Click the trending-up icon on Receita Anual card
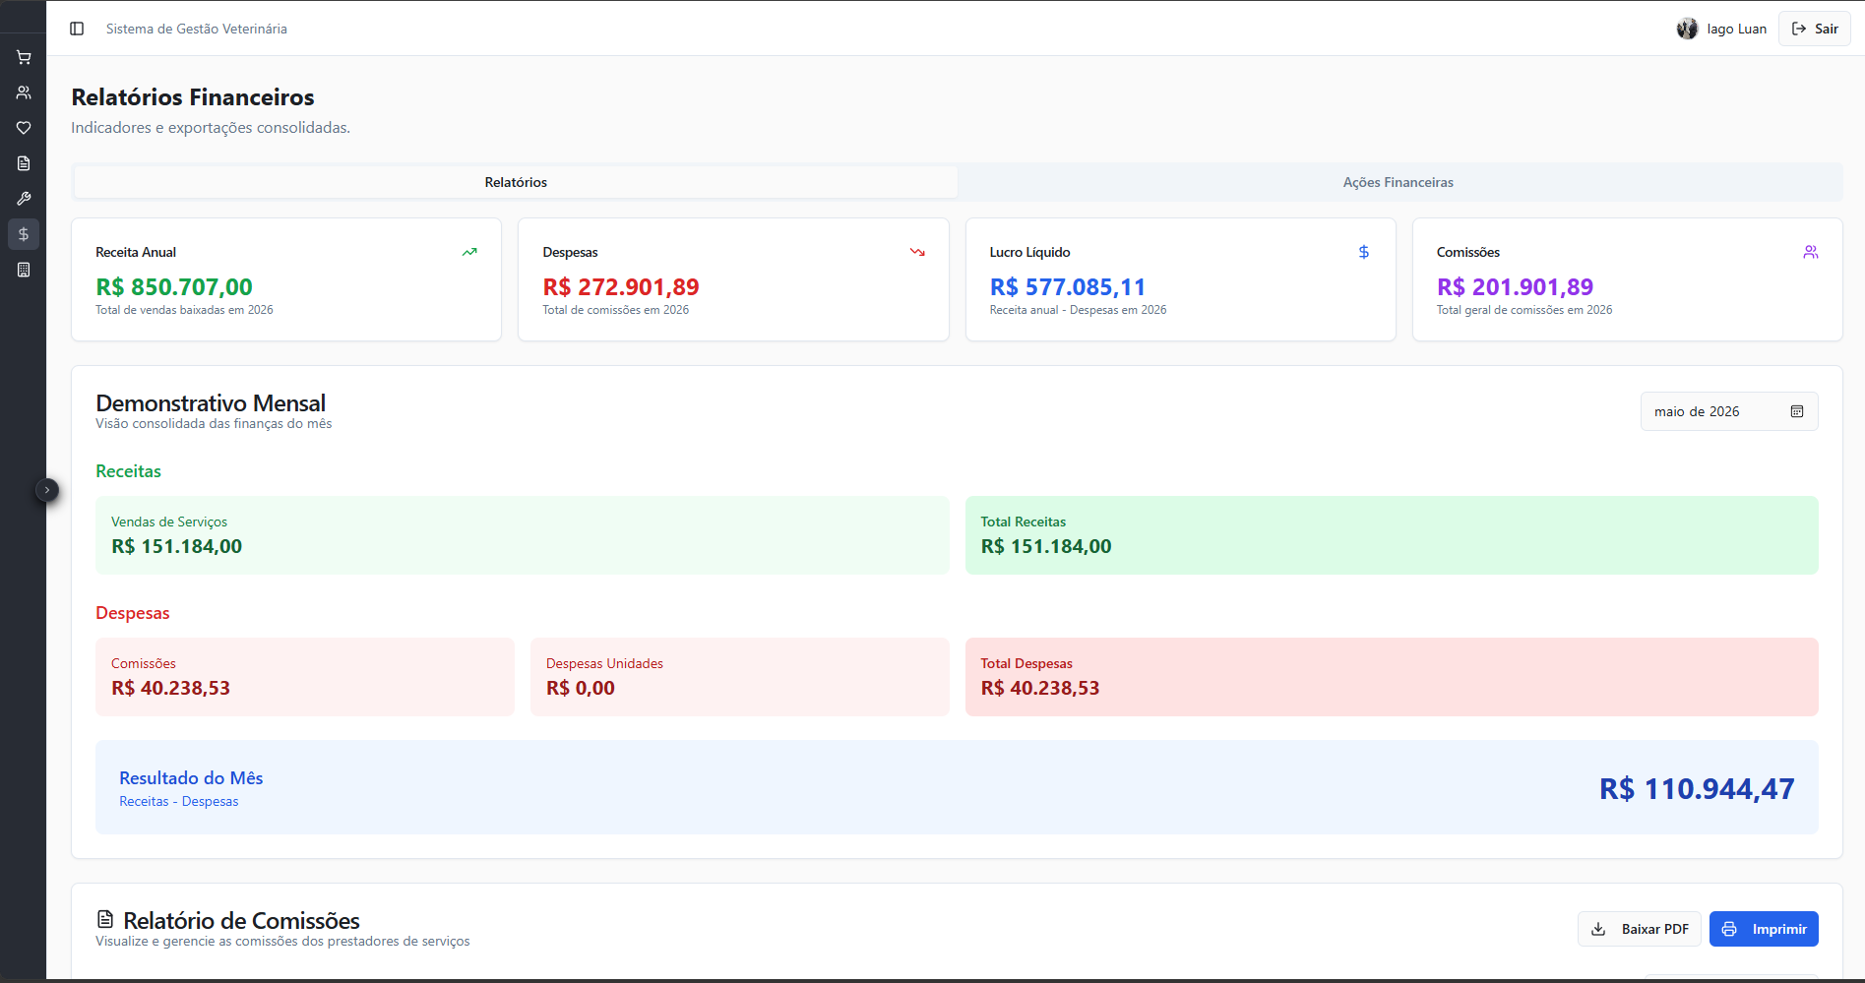Viewport: 1865px width, 983px height. coord(469,252)
